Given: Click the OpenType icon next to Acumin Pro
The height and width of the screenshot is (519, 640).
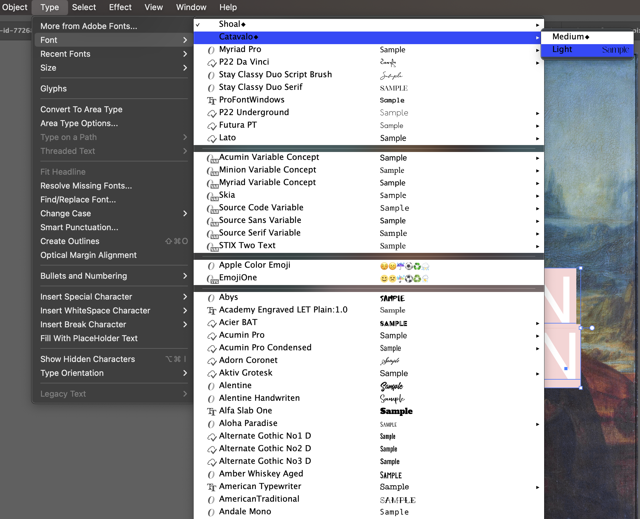Looking at the screenshot, I should (x=212, y=335).
